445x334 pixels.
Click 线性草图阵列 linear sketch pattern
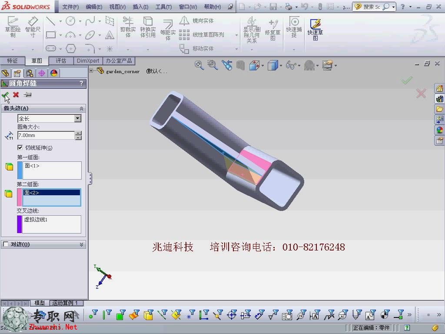(202, 35)
